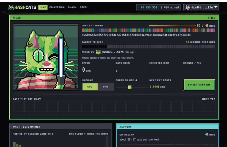This screenshot has height=147, width=227.
Task: Click the colored hash strip under Last Cat Mined
Action: click(149, 30)
